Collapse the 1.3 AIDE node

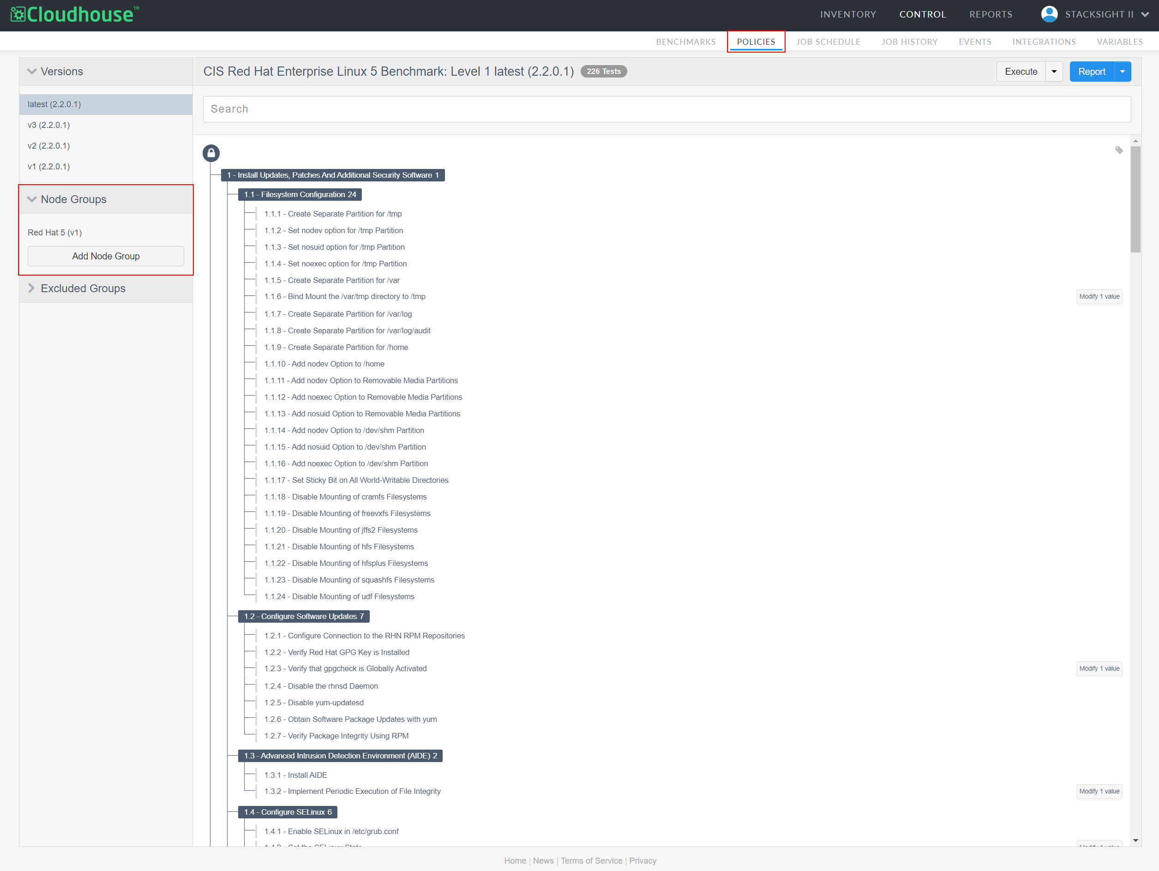coord(340,756)
